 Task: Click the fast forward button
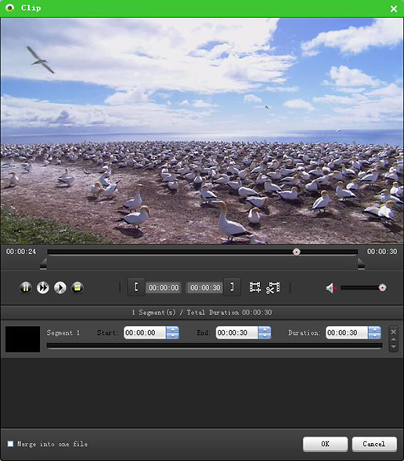pyautogui.click(x=43, y=288)
